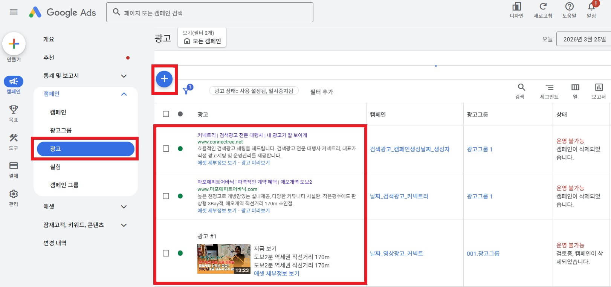Click 커넥트리 ad headline text
The image size is (611, 287).
click(x=252, y=135)
